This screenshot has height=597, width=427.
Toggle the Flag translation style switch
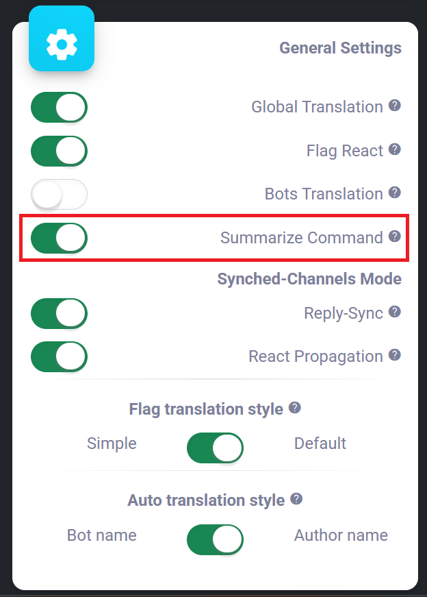(215, 448)
